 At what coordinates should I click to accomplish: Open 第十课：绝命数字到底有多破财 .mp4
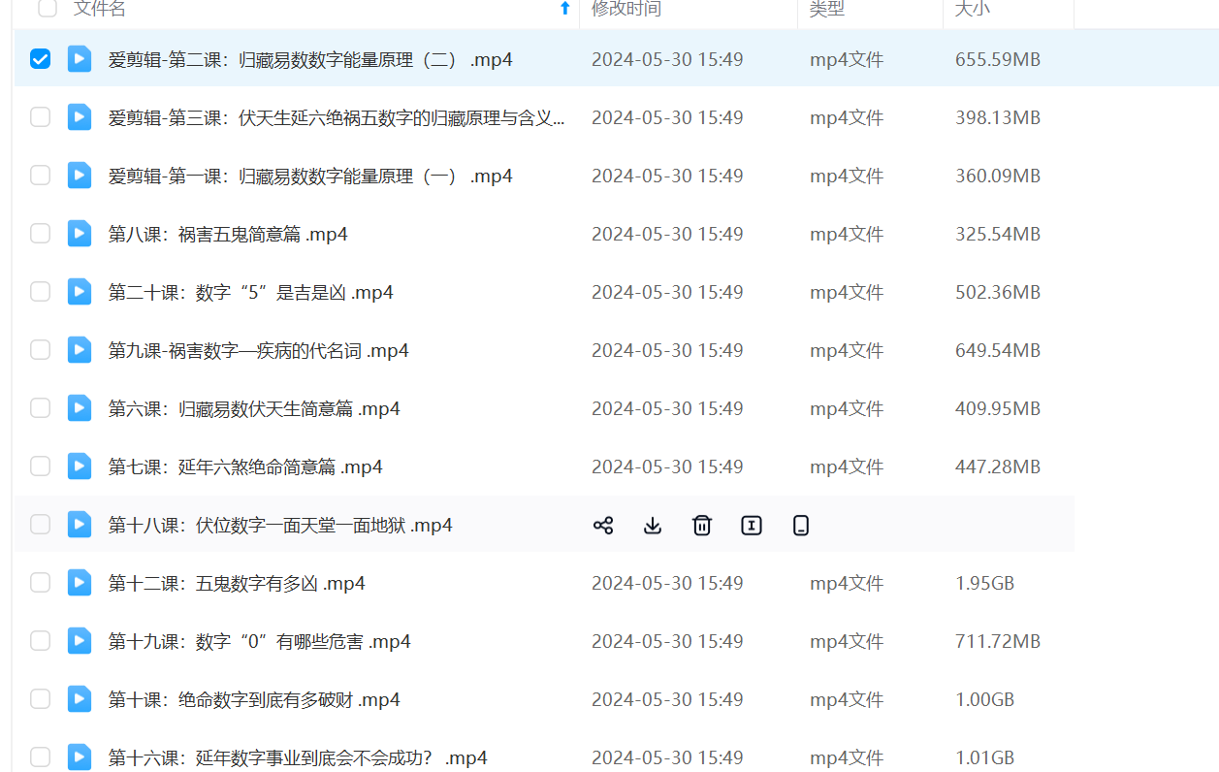pyautogui.click(x=254, y=699)
